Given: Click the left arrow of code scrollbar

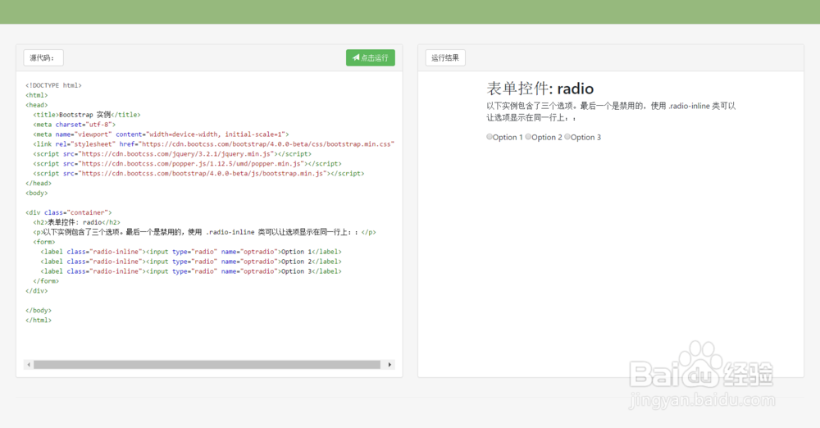Looking at the screenshot, I should pyautogui.click(x=29, y=365).
